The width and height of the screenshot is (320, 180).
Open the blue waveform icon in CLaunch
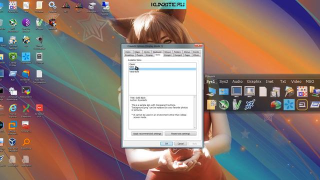point(250,104)
